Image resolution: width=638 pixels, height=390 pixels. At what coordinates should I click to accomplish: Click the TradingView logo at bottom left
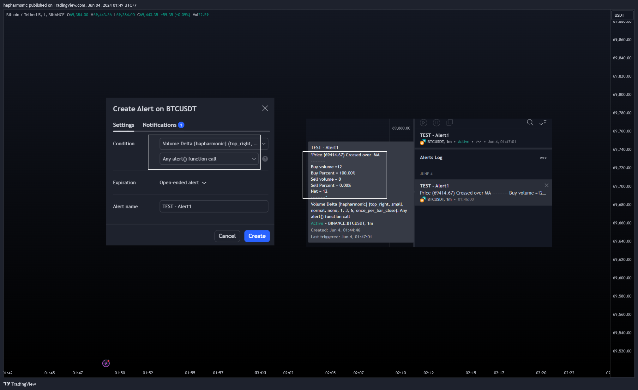point(20,384)
